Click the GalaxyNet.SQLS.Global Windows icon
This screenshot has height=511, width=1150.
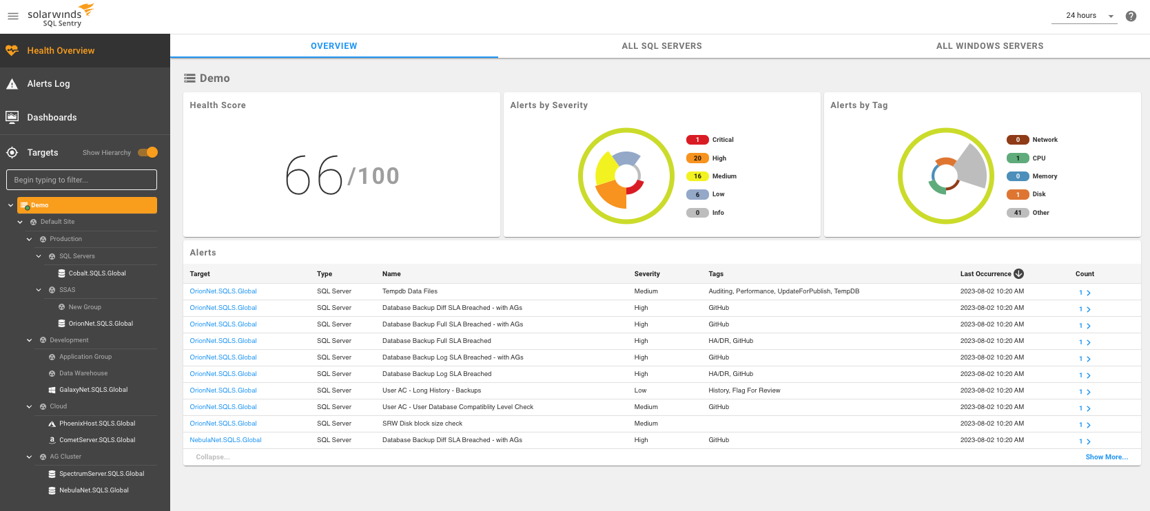[x=52, y=390]
